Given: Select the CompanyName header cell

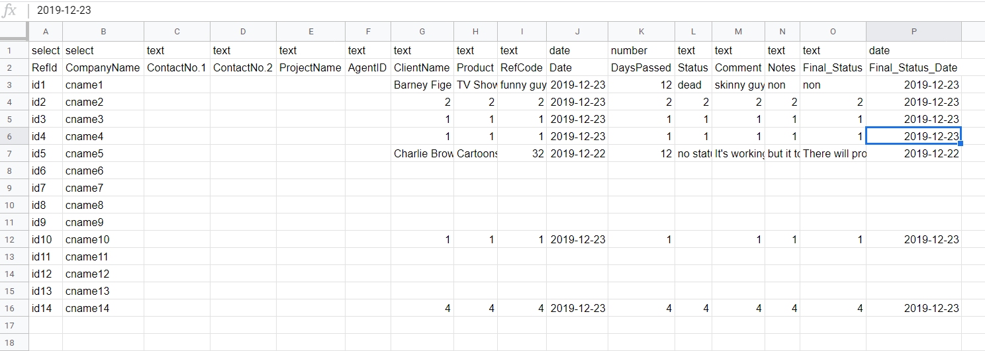Looking at the screenshot, I should (103, 67).
